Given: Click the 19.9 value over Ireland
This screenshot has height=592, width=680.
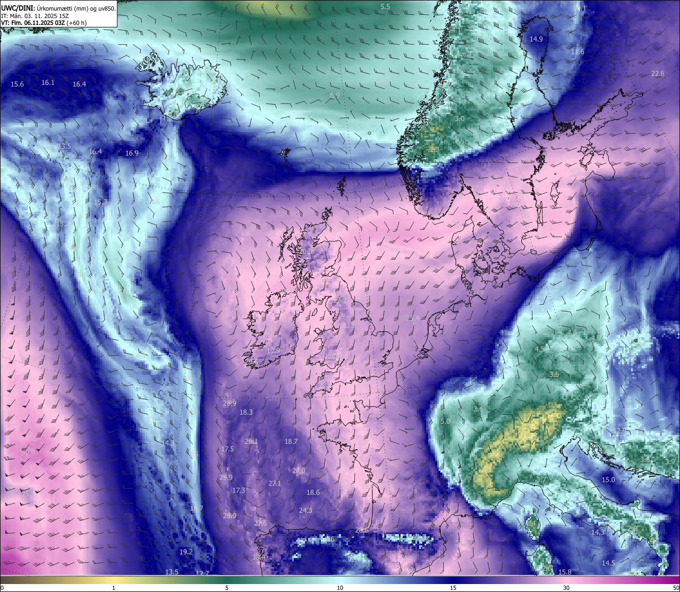Looking at the screenshot, I should (273, 350).
